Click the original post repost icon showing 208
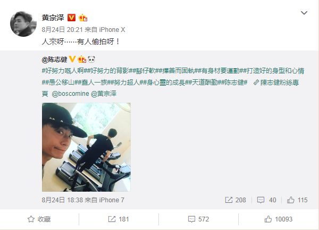This screenshot has width=319, height=230. (x=236, y=200)
